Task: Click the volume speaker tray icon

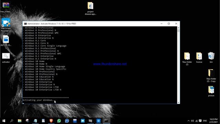Action: pyautogui.click(x=192, y=121)
